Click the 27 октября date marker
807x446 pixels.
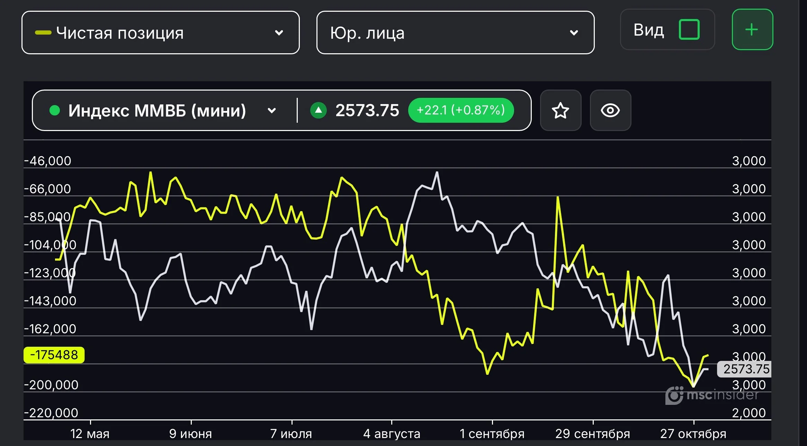tap(693, 434)
